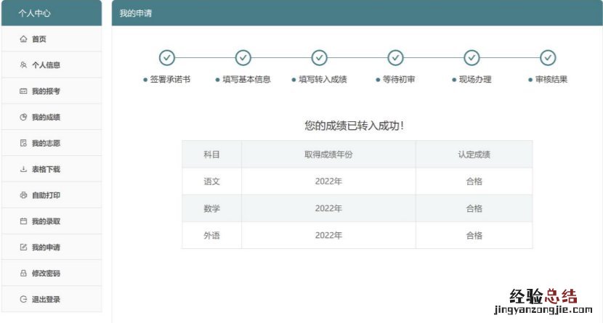Click the home icon beside 首页

23,38
